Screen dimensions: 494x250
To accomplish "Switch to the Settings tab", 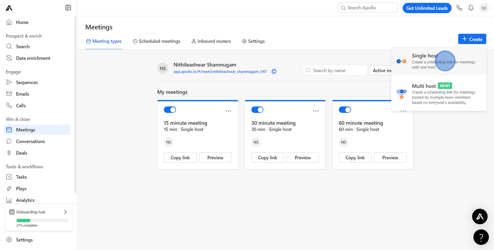I will tap(253, 41).
